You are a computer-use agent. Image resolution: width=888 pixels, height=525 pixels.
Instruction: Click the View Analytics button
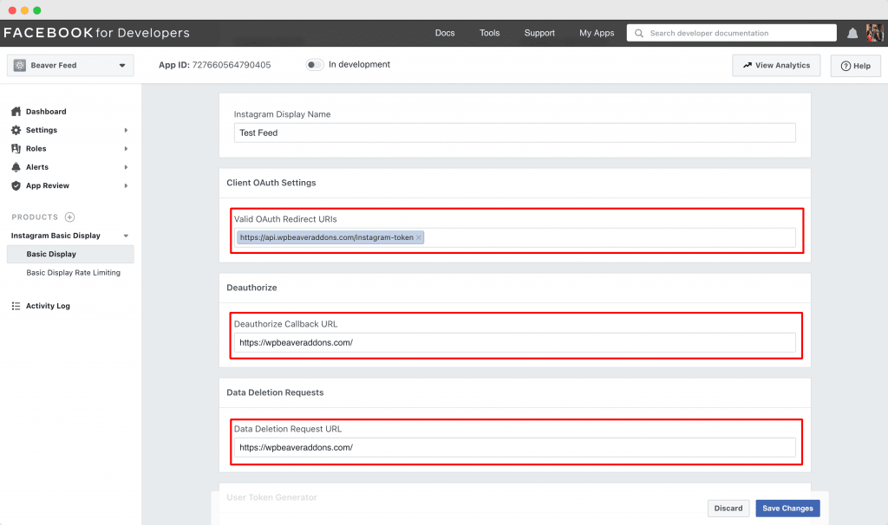point(776,65)
